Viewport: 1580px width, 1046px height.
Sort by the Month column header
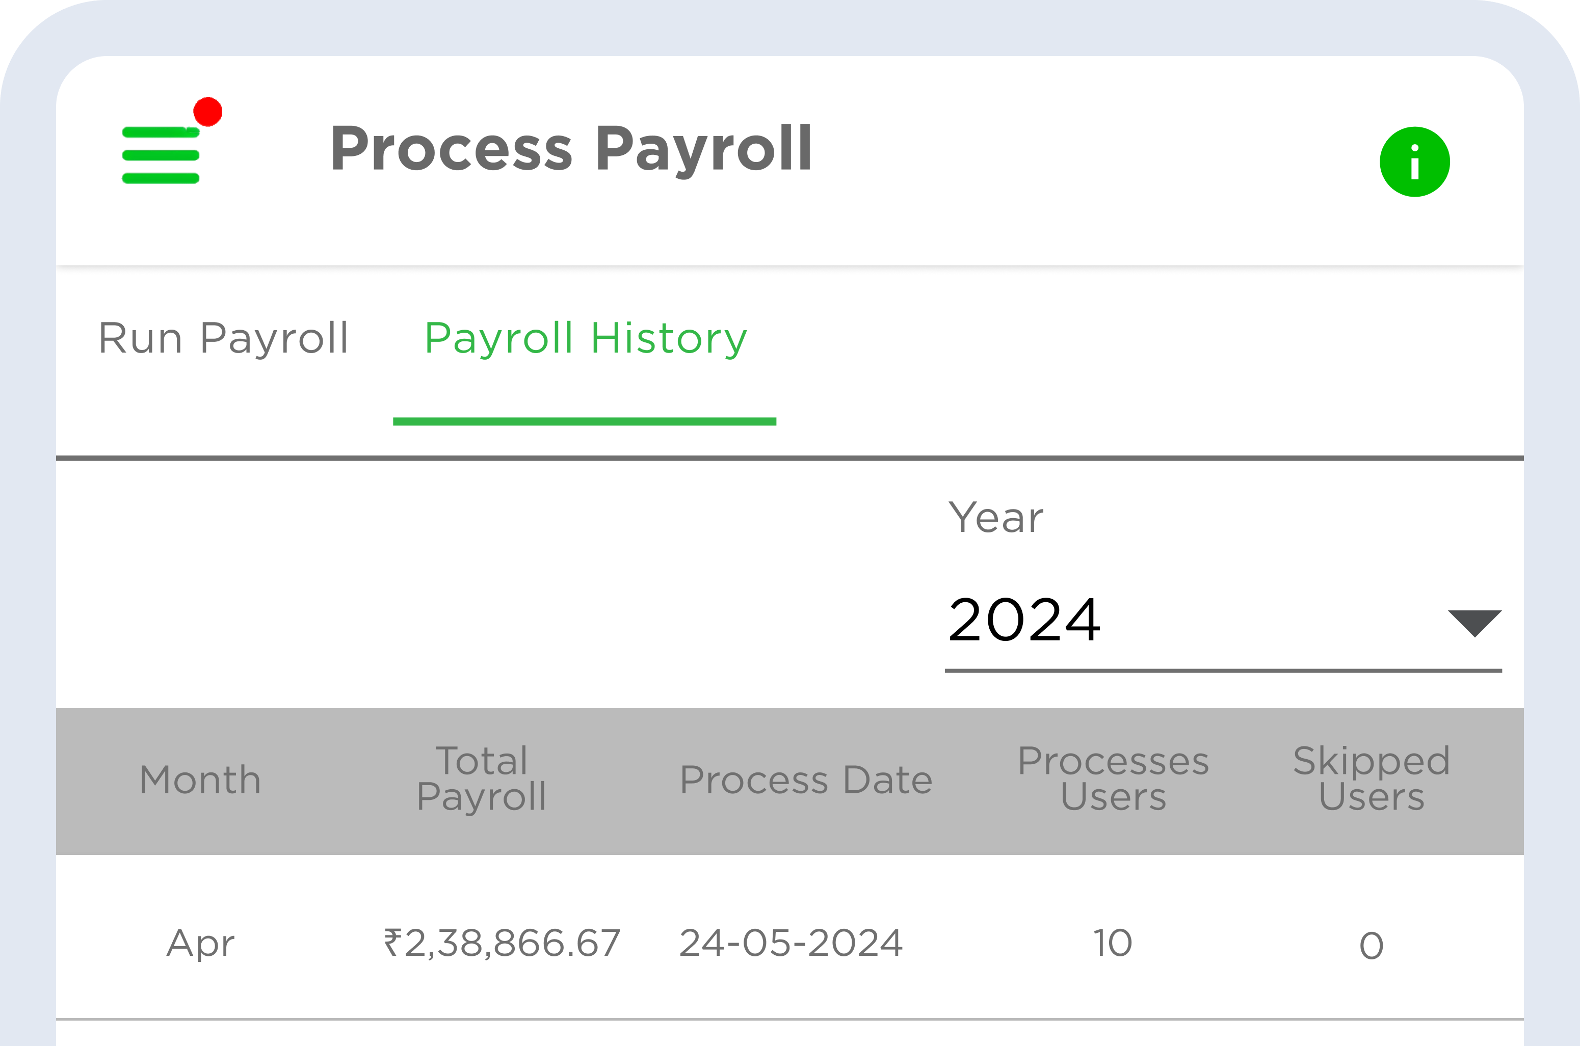tap(200, 780)
